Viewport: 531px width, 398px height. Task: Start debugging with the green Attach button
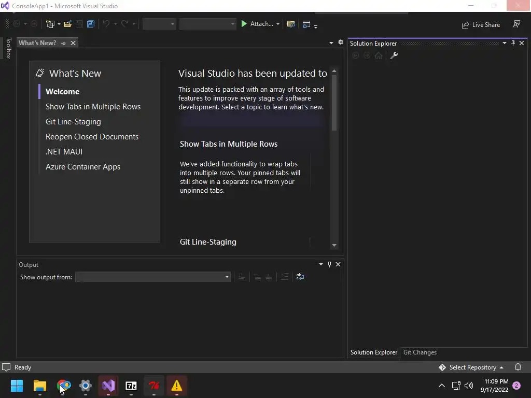(x=257, y=24)
